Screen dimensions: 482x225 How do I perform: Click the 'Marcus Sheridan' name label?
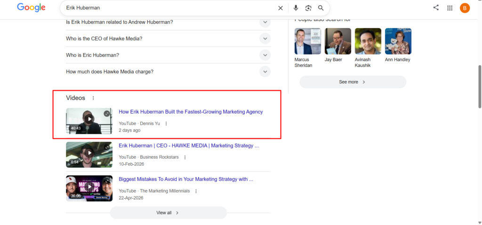click(304, 62)
